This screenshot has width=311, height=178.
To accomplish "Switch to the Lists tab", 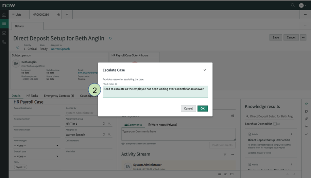I will point(17,15).
